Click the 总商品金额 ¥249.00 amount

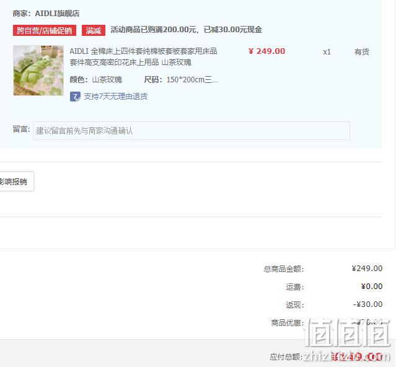tap(367, 269)
